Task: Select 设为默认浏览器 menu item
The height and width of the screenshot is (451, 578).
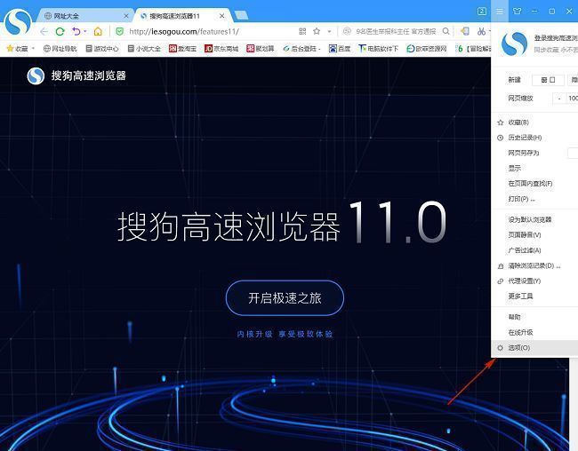Action: pos(534,219)
